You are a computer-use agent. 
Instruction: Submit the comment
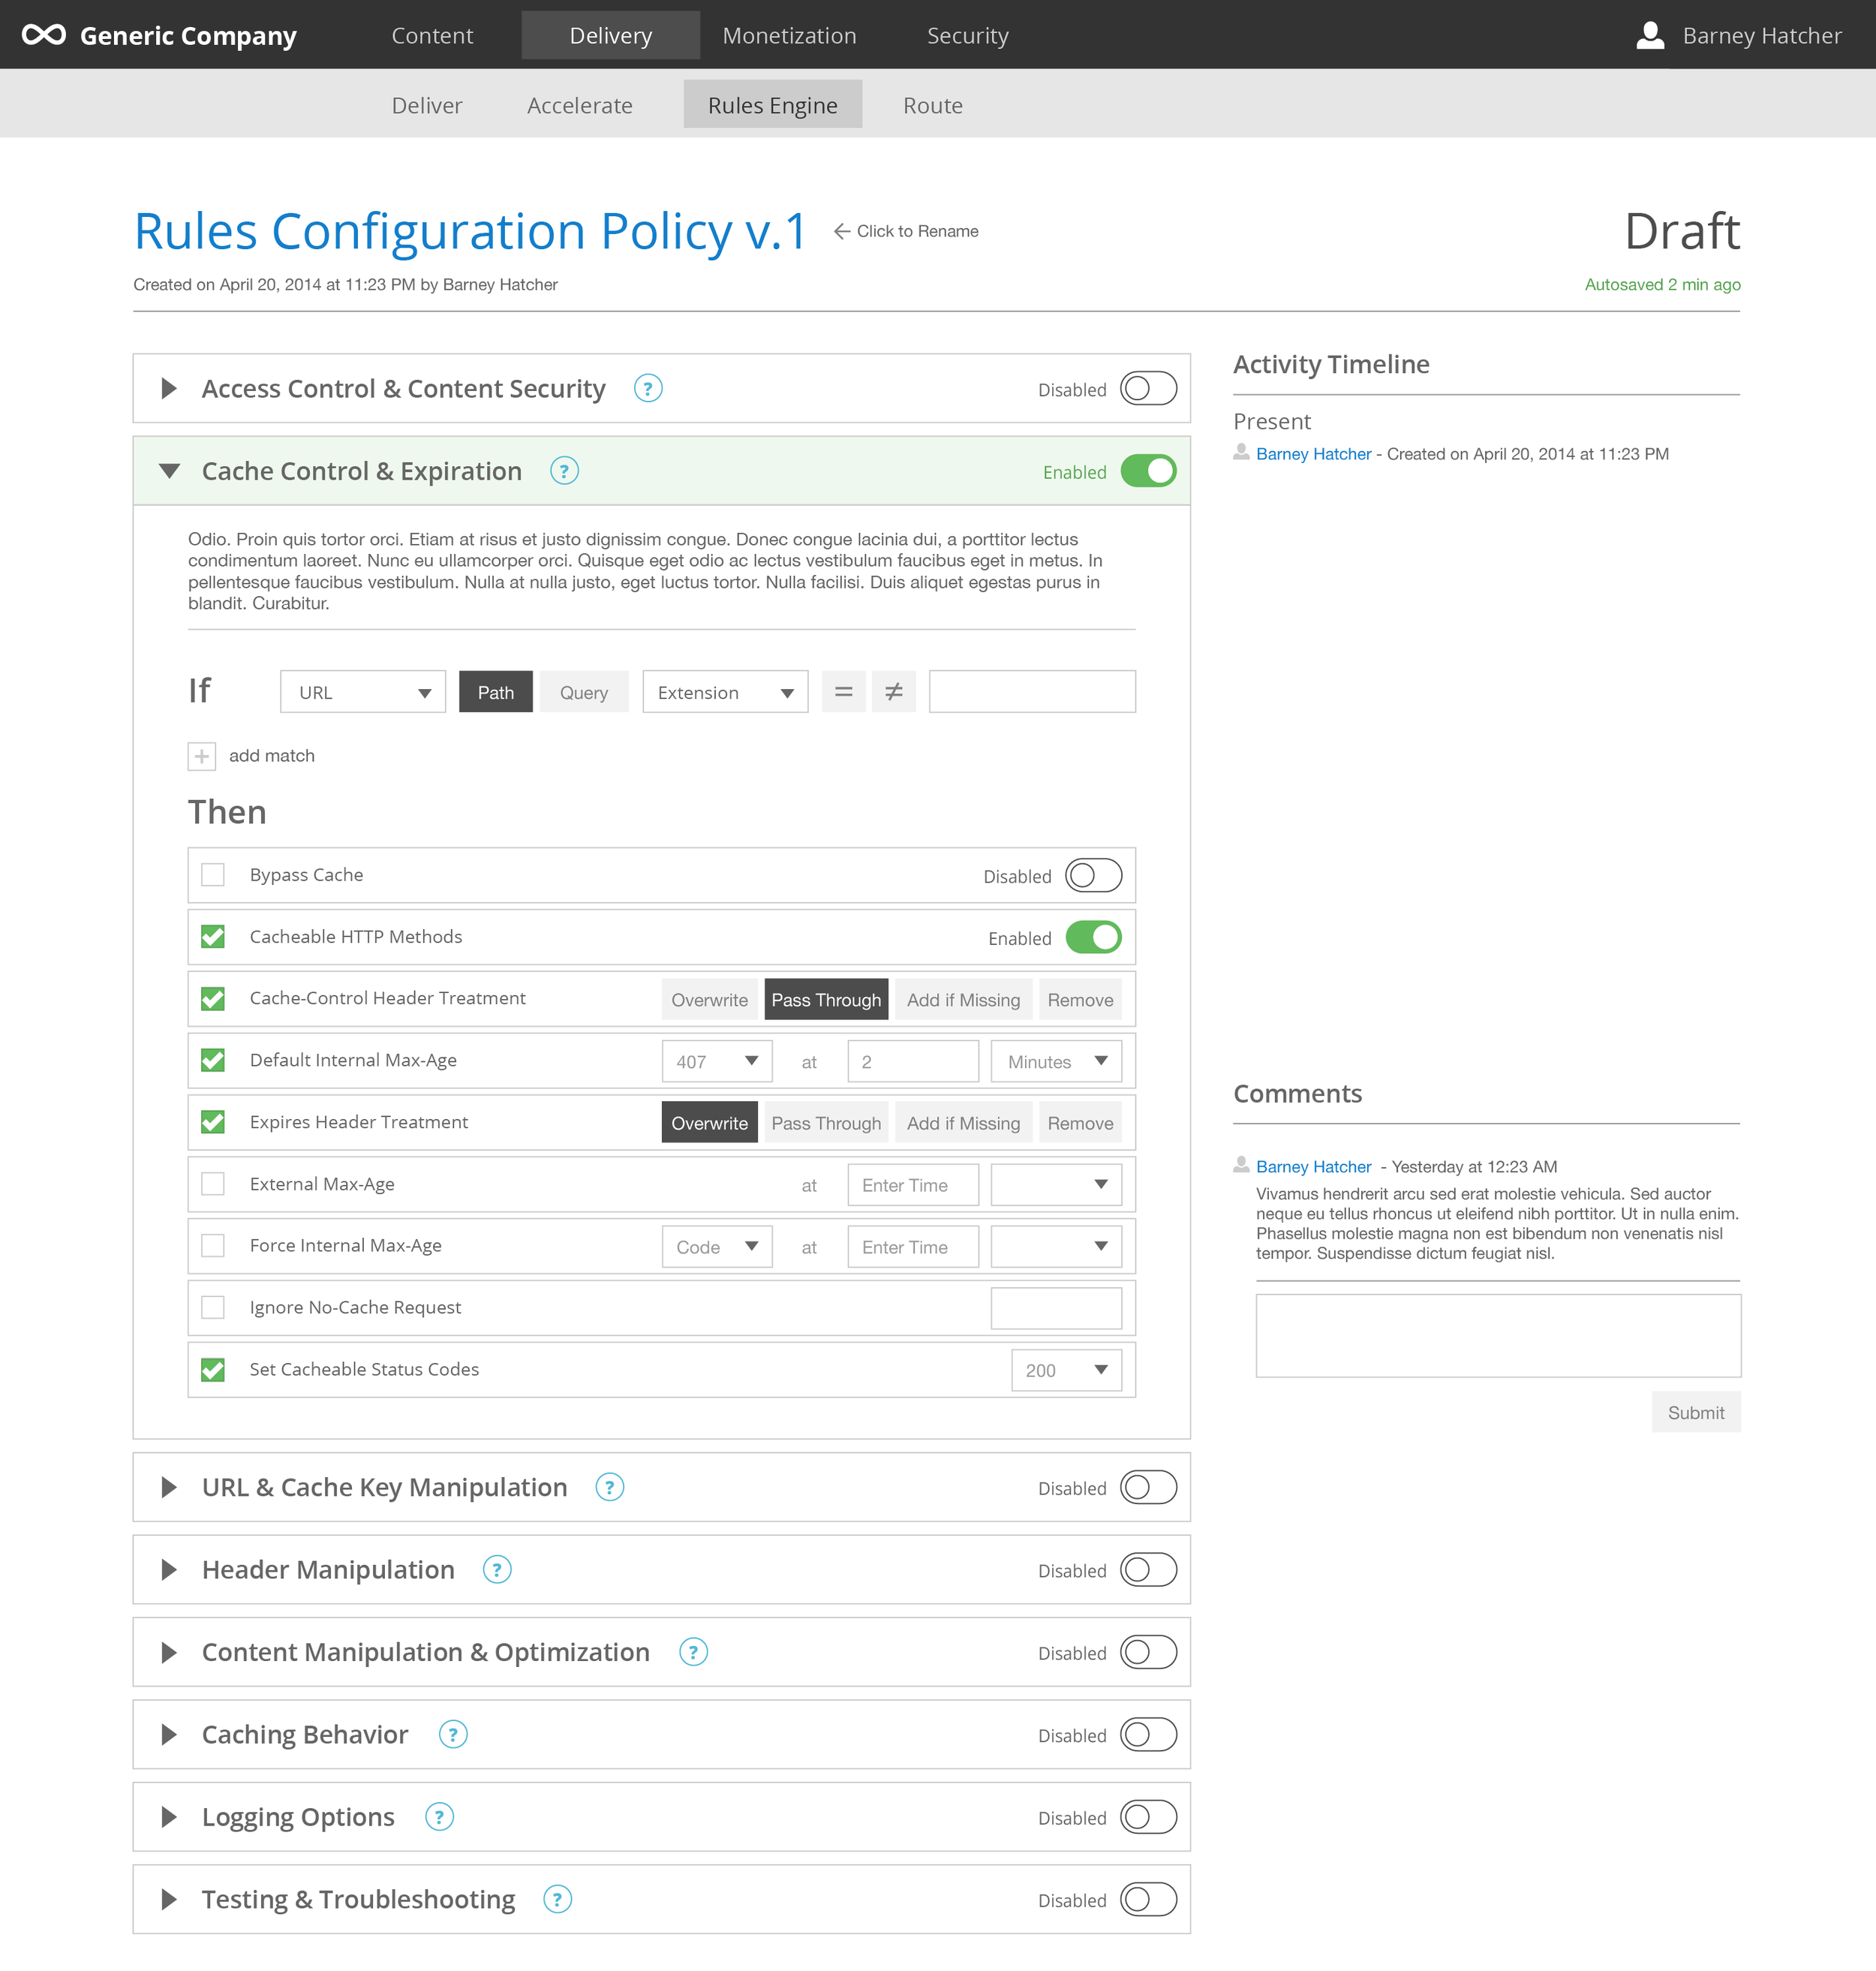click(1695, 1412)
